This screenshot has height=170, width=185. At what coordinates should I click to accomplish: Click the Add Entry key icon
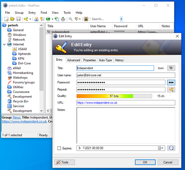pos(26,19)
